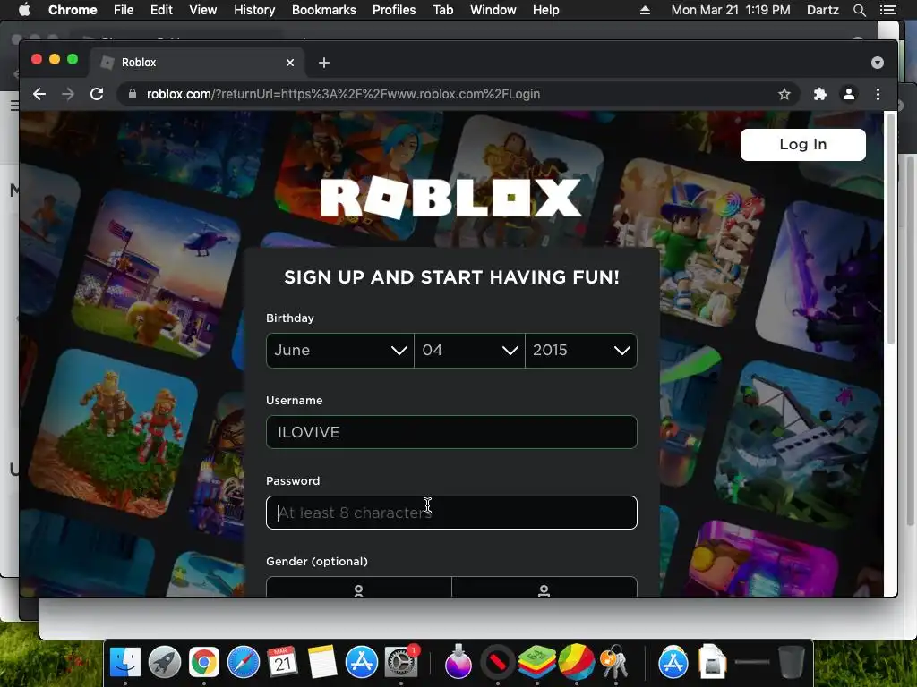Open the Chrome application menu
917x687 pixels.
pyautogui.click(x=73, y=10)
